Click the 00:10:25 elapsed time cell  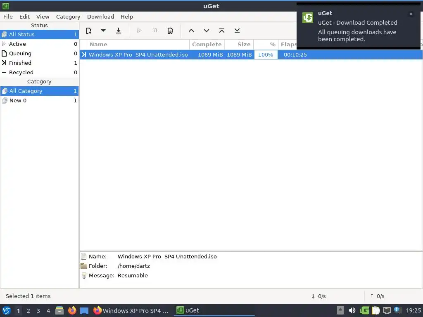point(295,55)
